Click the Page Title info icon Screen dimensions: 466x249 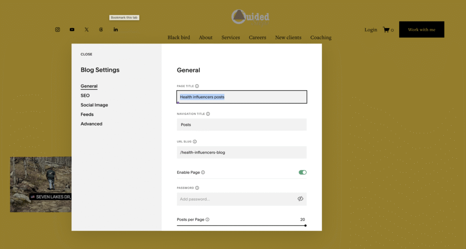pos(197,86)
